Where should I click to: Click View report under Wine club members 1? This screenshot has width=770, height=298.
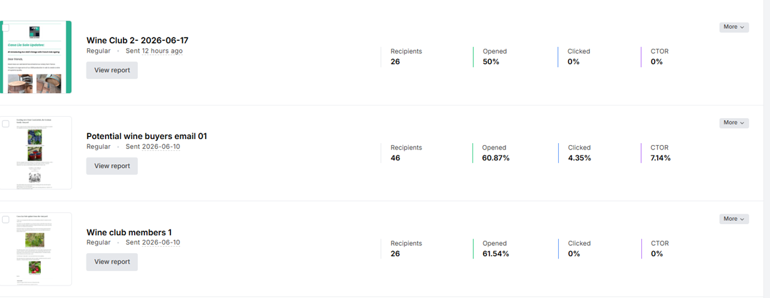[112, 262]
